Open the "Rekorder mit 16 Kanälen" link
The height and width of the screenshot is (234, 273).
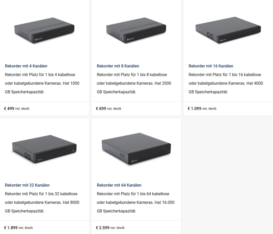click(x=211, y=66)
